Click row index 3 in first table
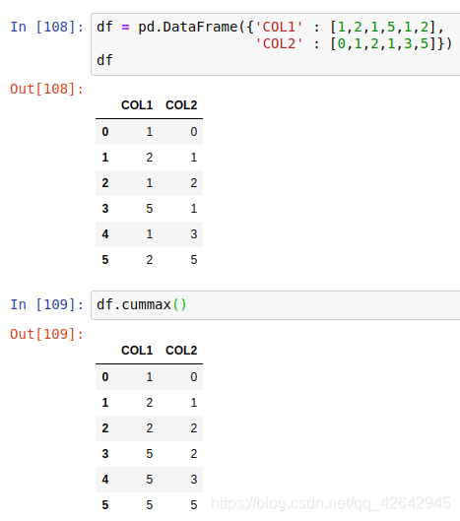This screenshot has height=521, width=460. click(x=105, y=209)
